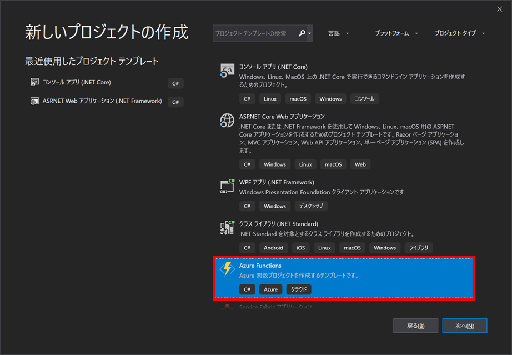Image resolution: width=512 pixels, height=355 pixels.
Task: Select コンソール アプリ (.NET Core) template title
Action: pos(273,67)
